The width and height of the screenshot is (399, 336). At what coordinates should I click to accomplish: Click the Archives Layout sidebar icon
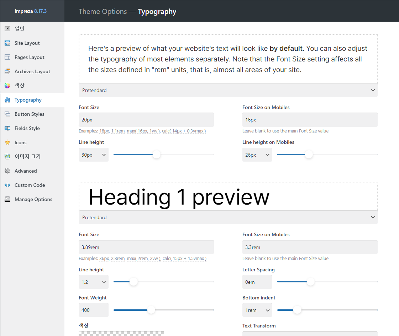pos(7,71)
